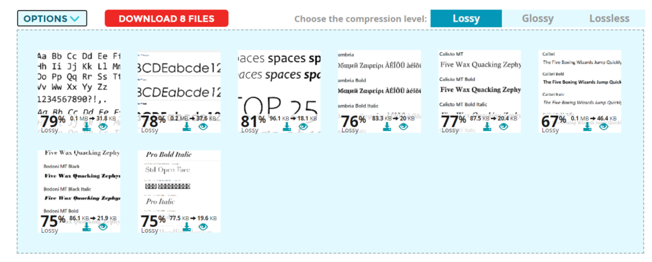Viewport: 652px width, 262px height.
Task: Download the 78% compressed BCDEabcde12 image
Action: 187,127
